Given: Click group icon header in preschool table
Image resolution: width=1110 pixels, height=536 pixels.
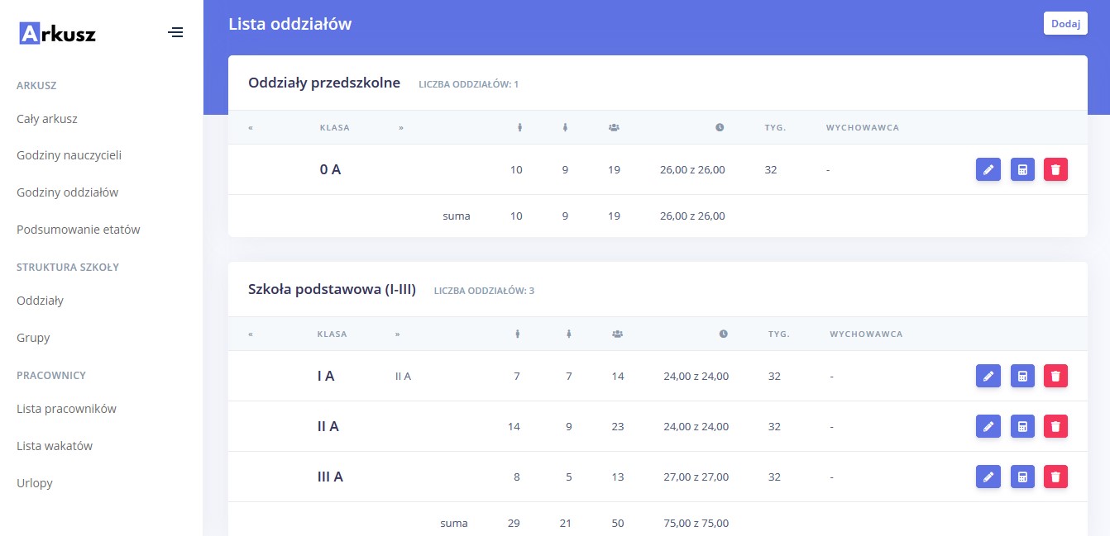Looking at the screenshot, I should (x=614, y=127).
